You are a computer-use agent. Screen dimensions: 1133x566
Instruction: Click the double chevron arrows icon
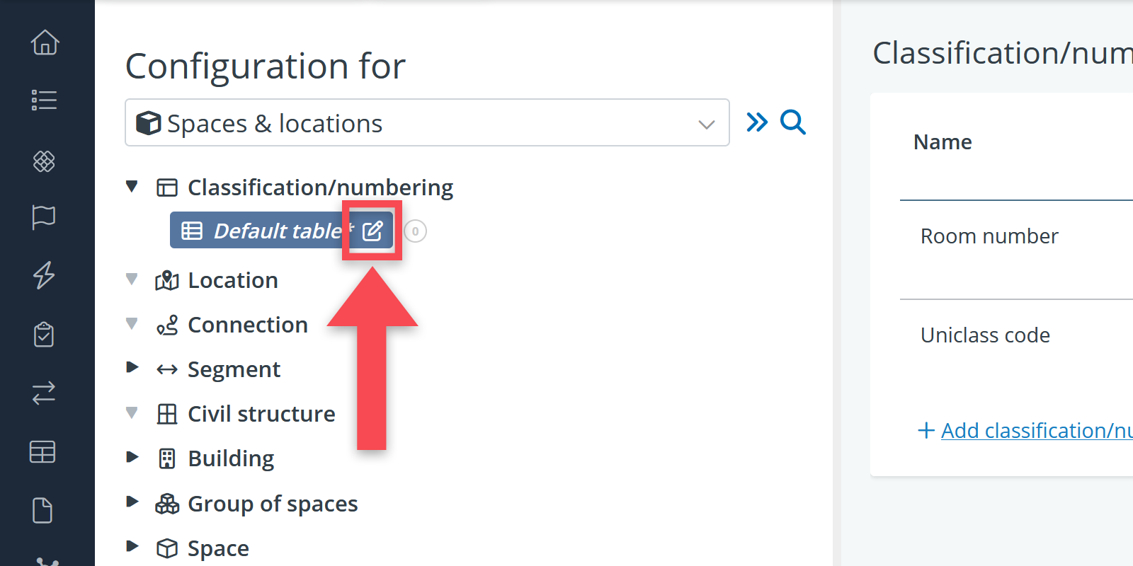(757, 122)
